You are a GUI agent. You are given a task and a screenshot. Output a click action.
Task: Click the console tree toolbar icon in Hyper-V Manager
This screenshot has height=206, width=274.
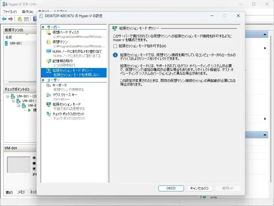(x=26, y=19)
